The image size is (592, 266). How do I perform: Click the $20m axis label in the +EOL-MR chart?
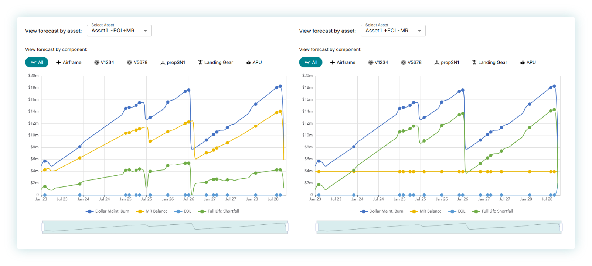tap(307, 76)
